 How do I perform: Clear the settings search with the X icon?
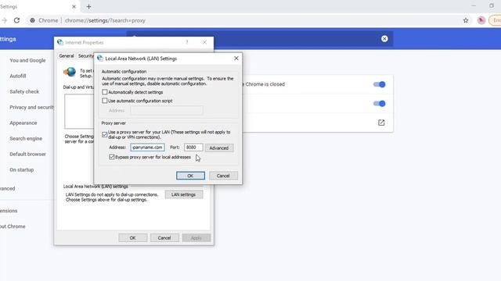click(384, 38)
